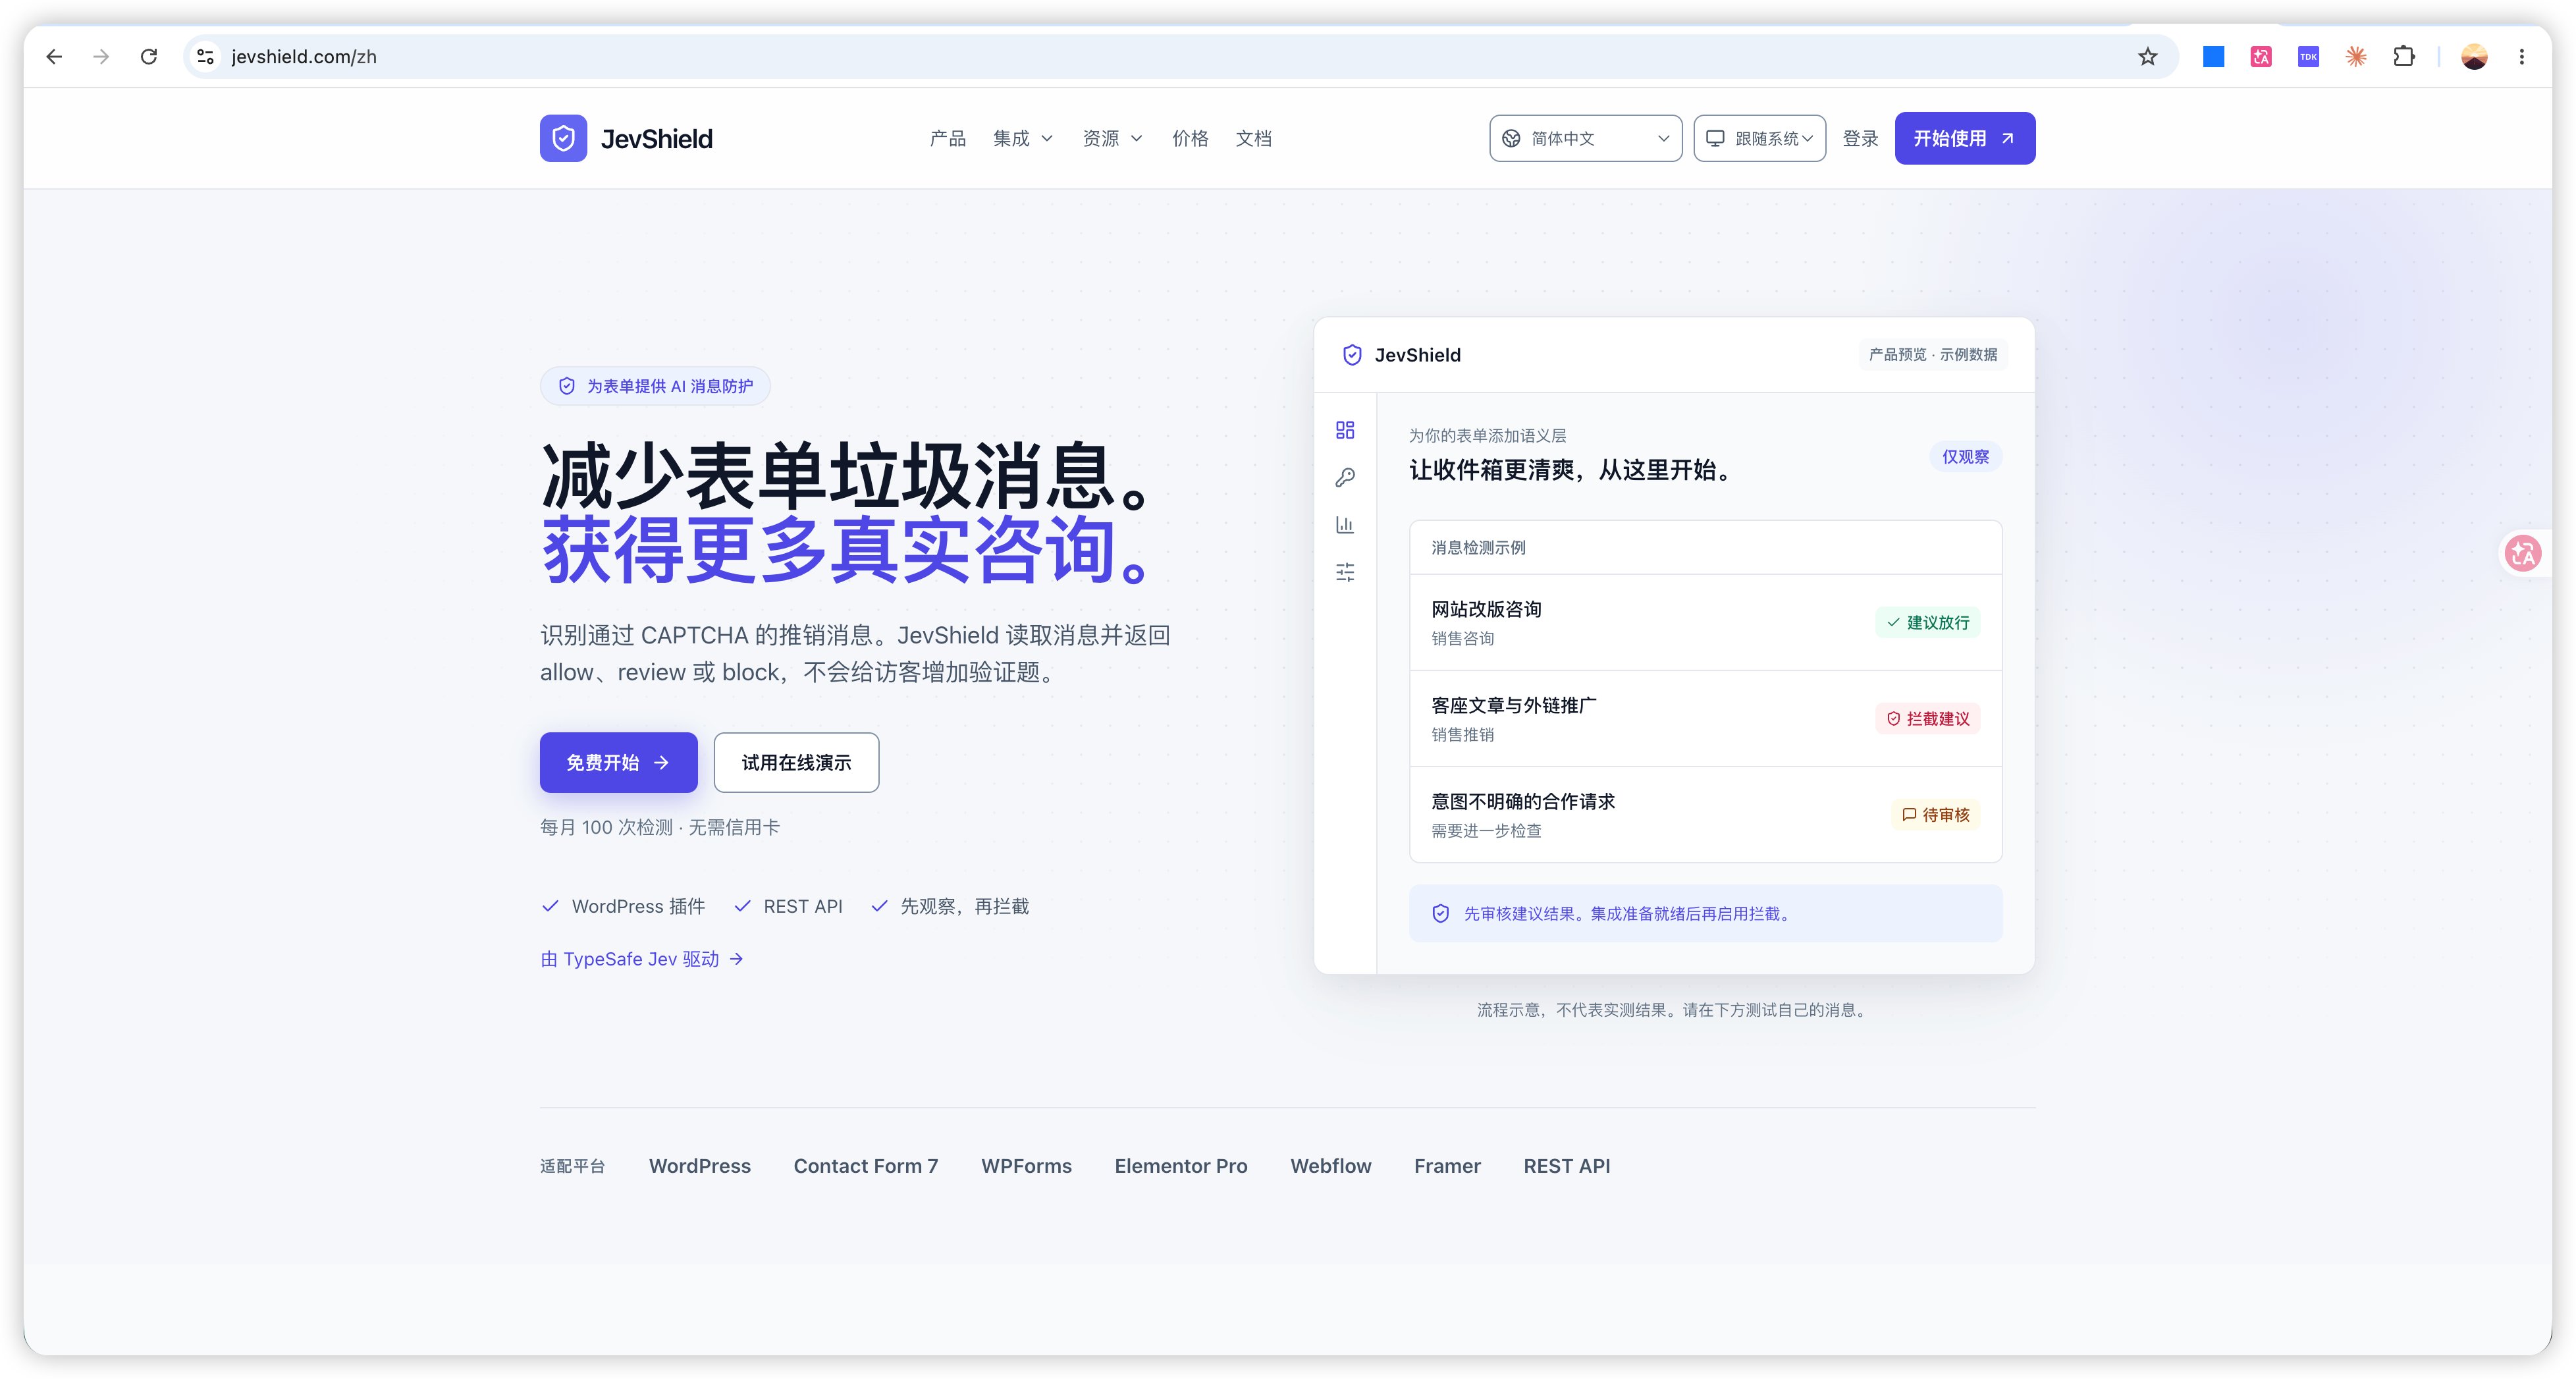Click Webflow in the platforms list

coord(1331,1166)
